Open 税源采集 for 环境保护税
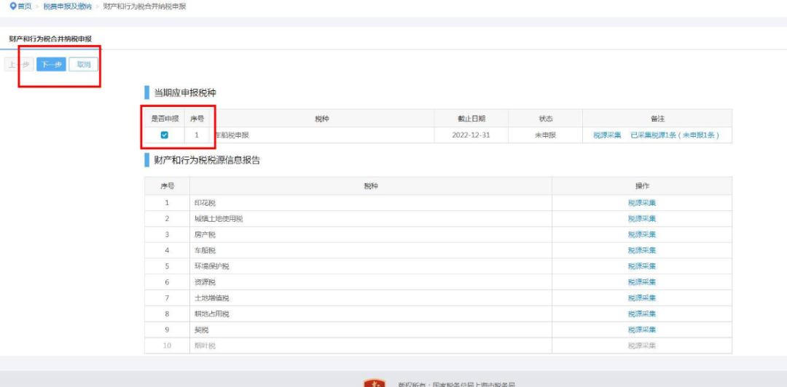Image resolution: width=787 pixels, height=387 pixels. click(x=642, y=266)
